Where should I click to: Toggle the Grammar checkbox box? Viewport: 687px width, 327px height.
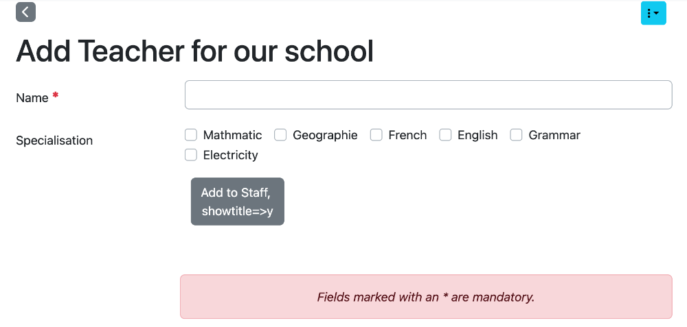pyautogui.click(x=516, y=135)
